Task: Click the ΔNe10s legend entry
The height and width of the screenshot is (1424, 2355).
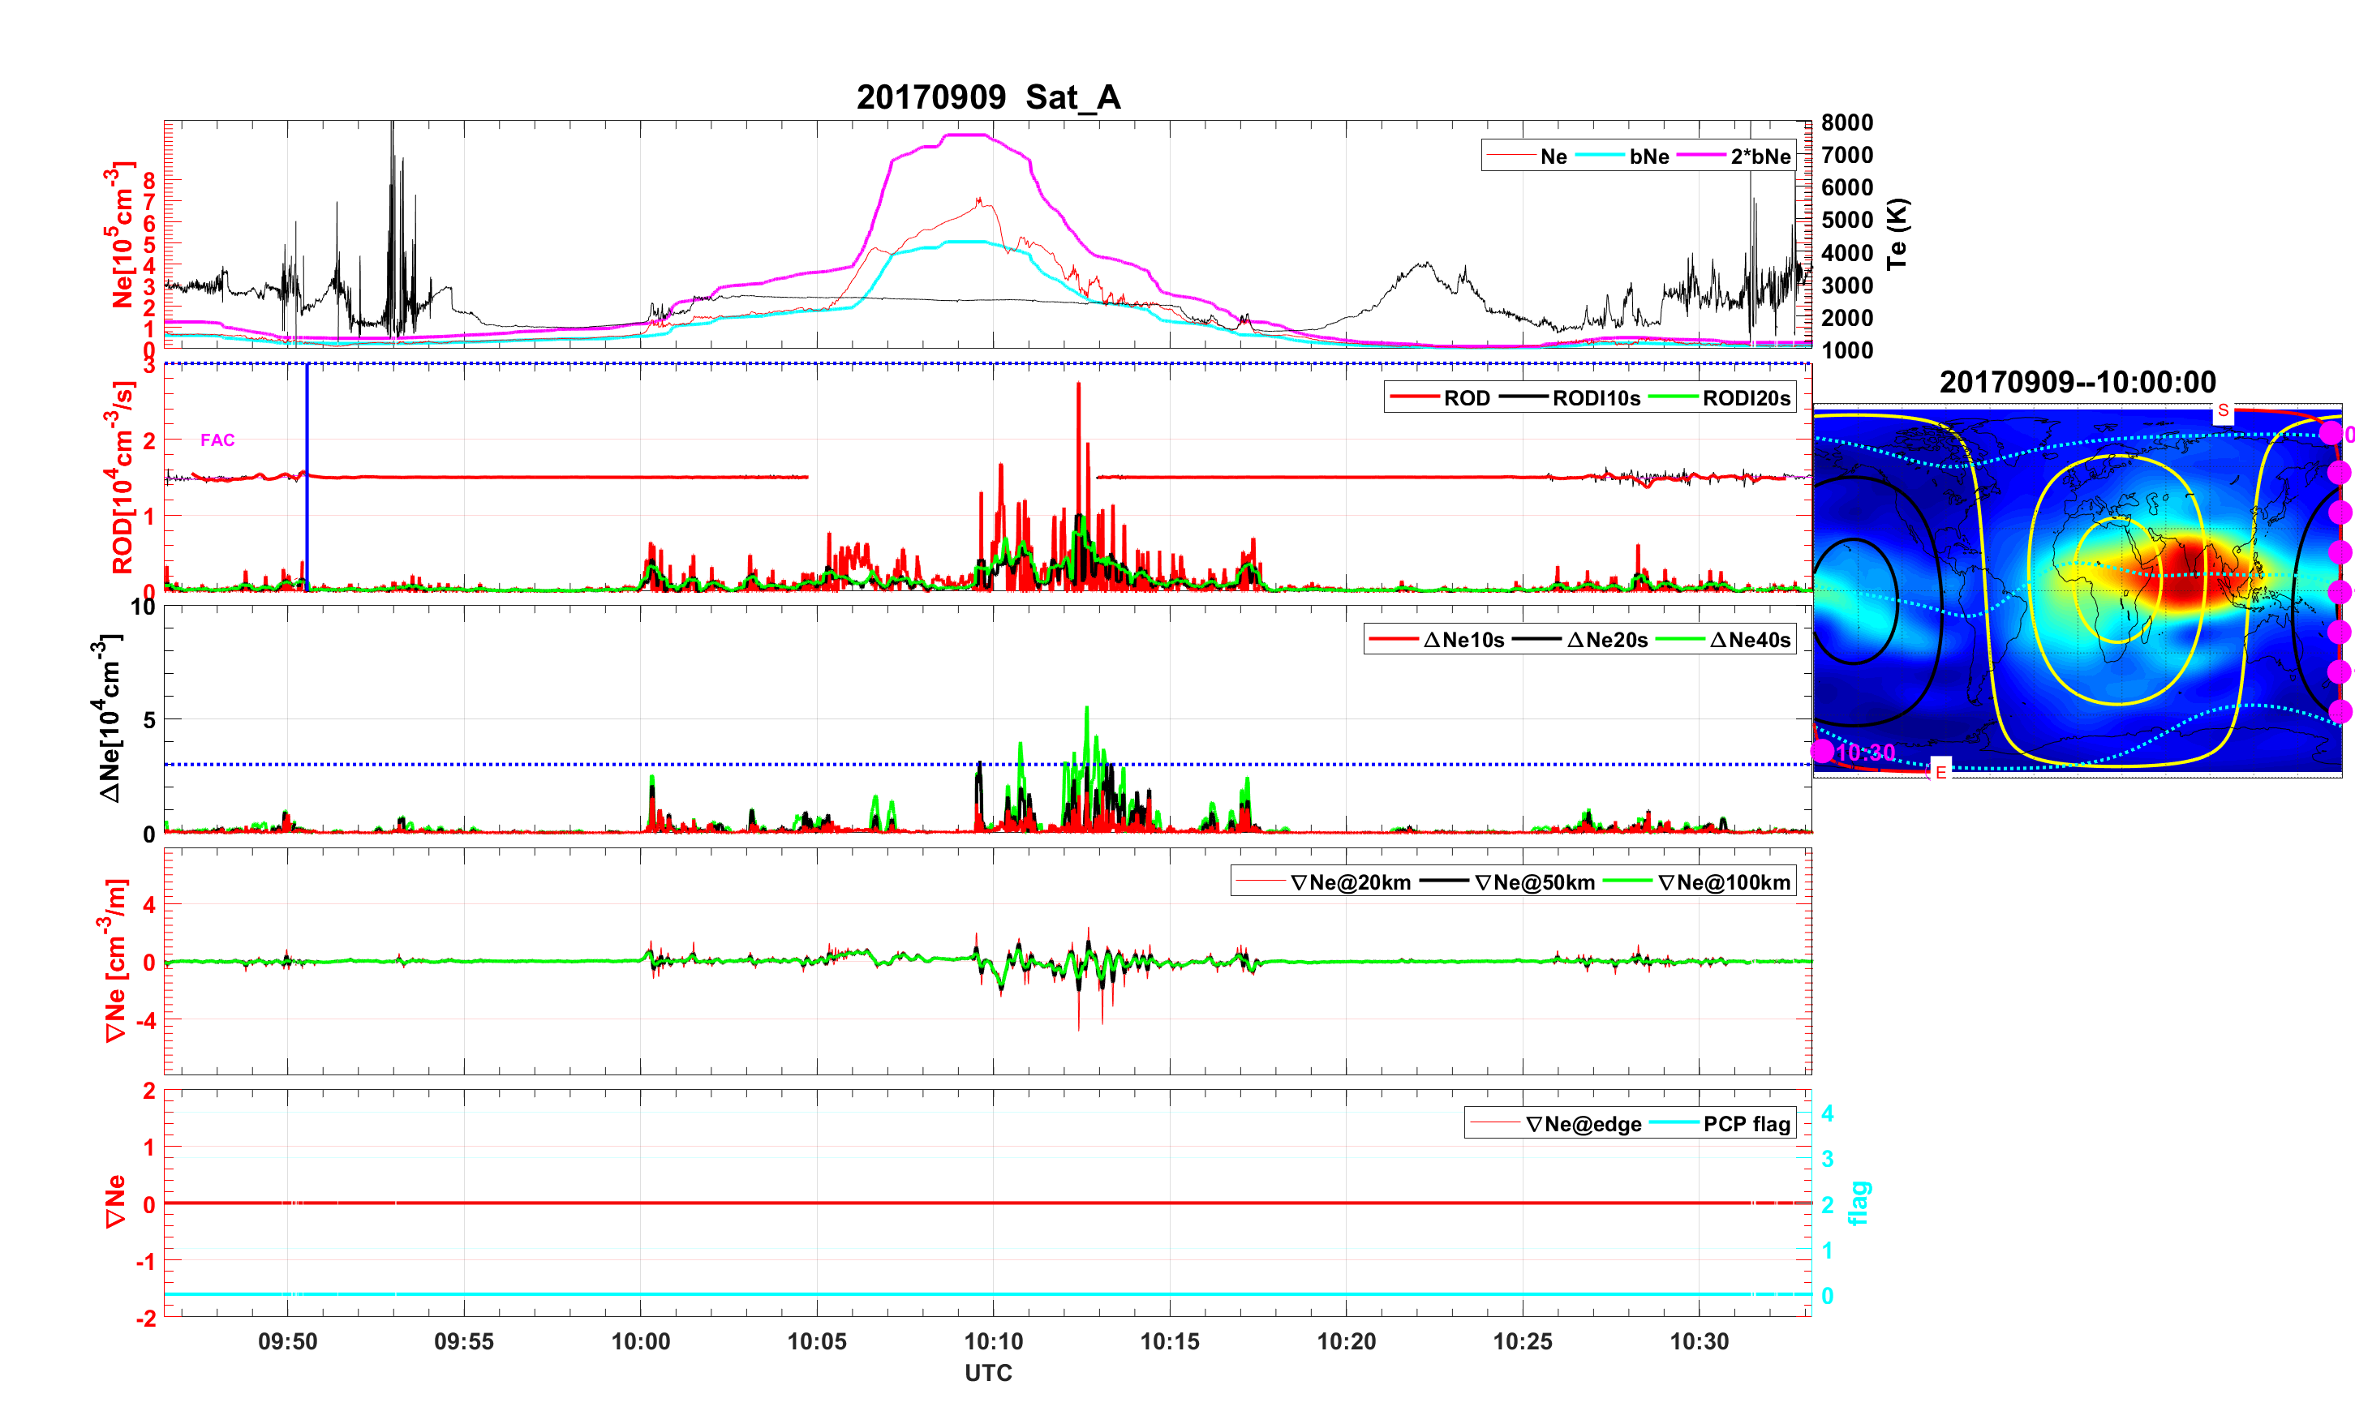Action: 1463,641
